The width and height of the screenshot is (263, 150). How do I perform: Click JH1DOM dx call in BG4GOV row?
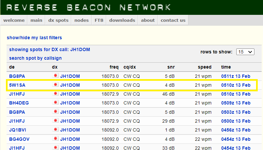[x=70, y=139]
